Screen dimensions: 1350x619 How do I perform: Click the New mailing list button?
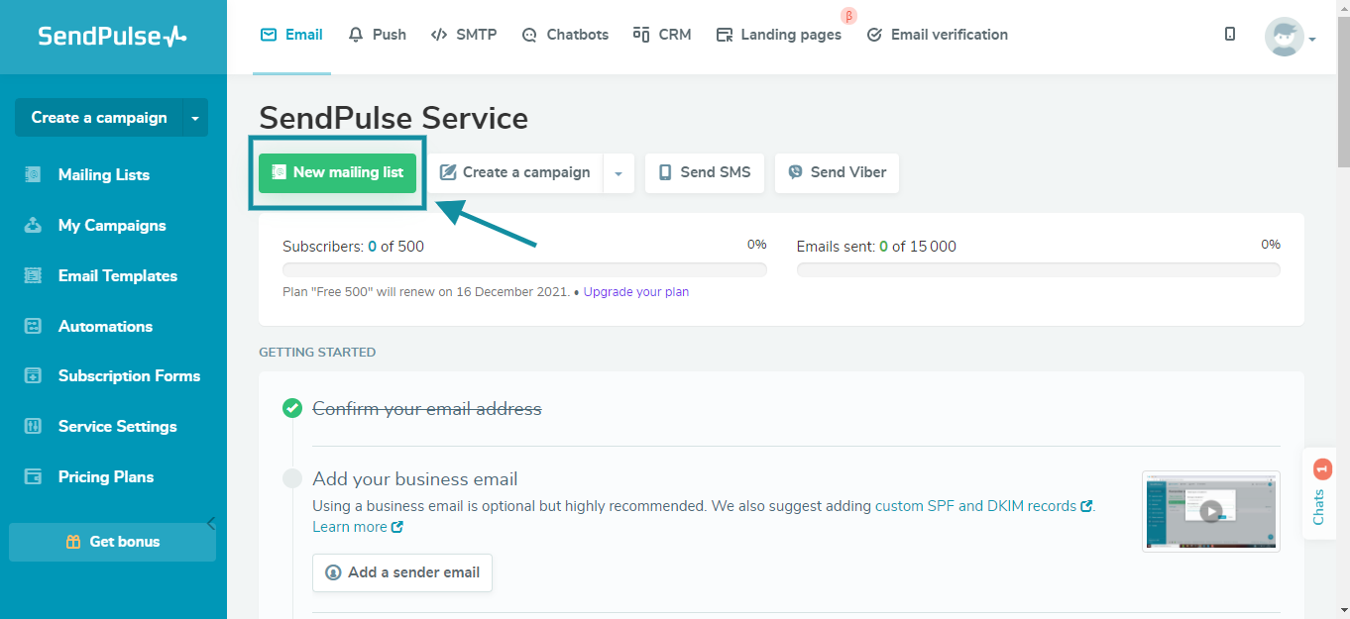[x=337, y=170]
